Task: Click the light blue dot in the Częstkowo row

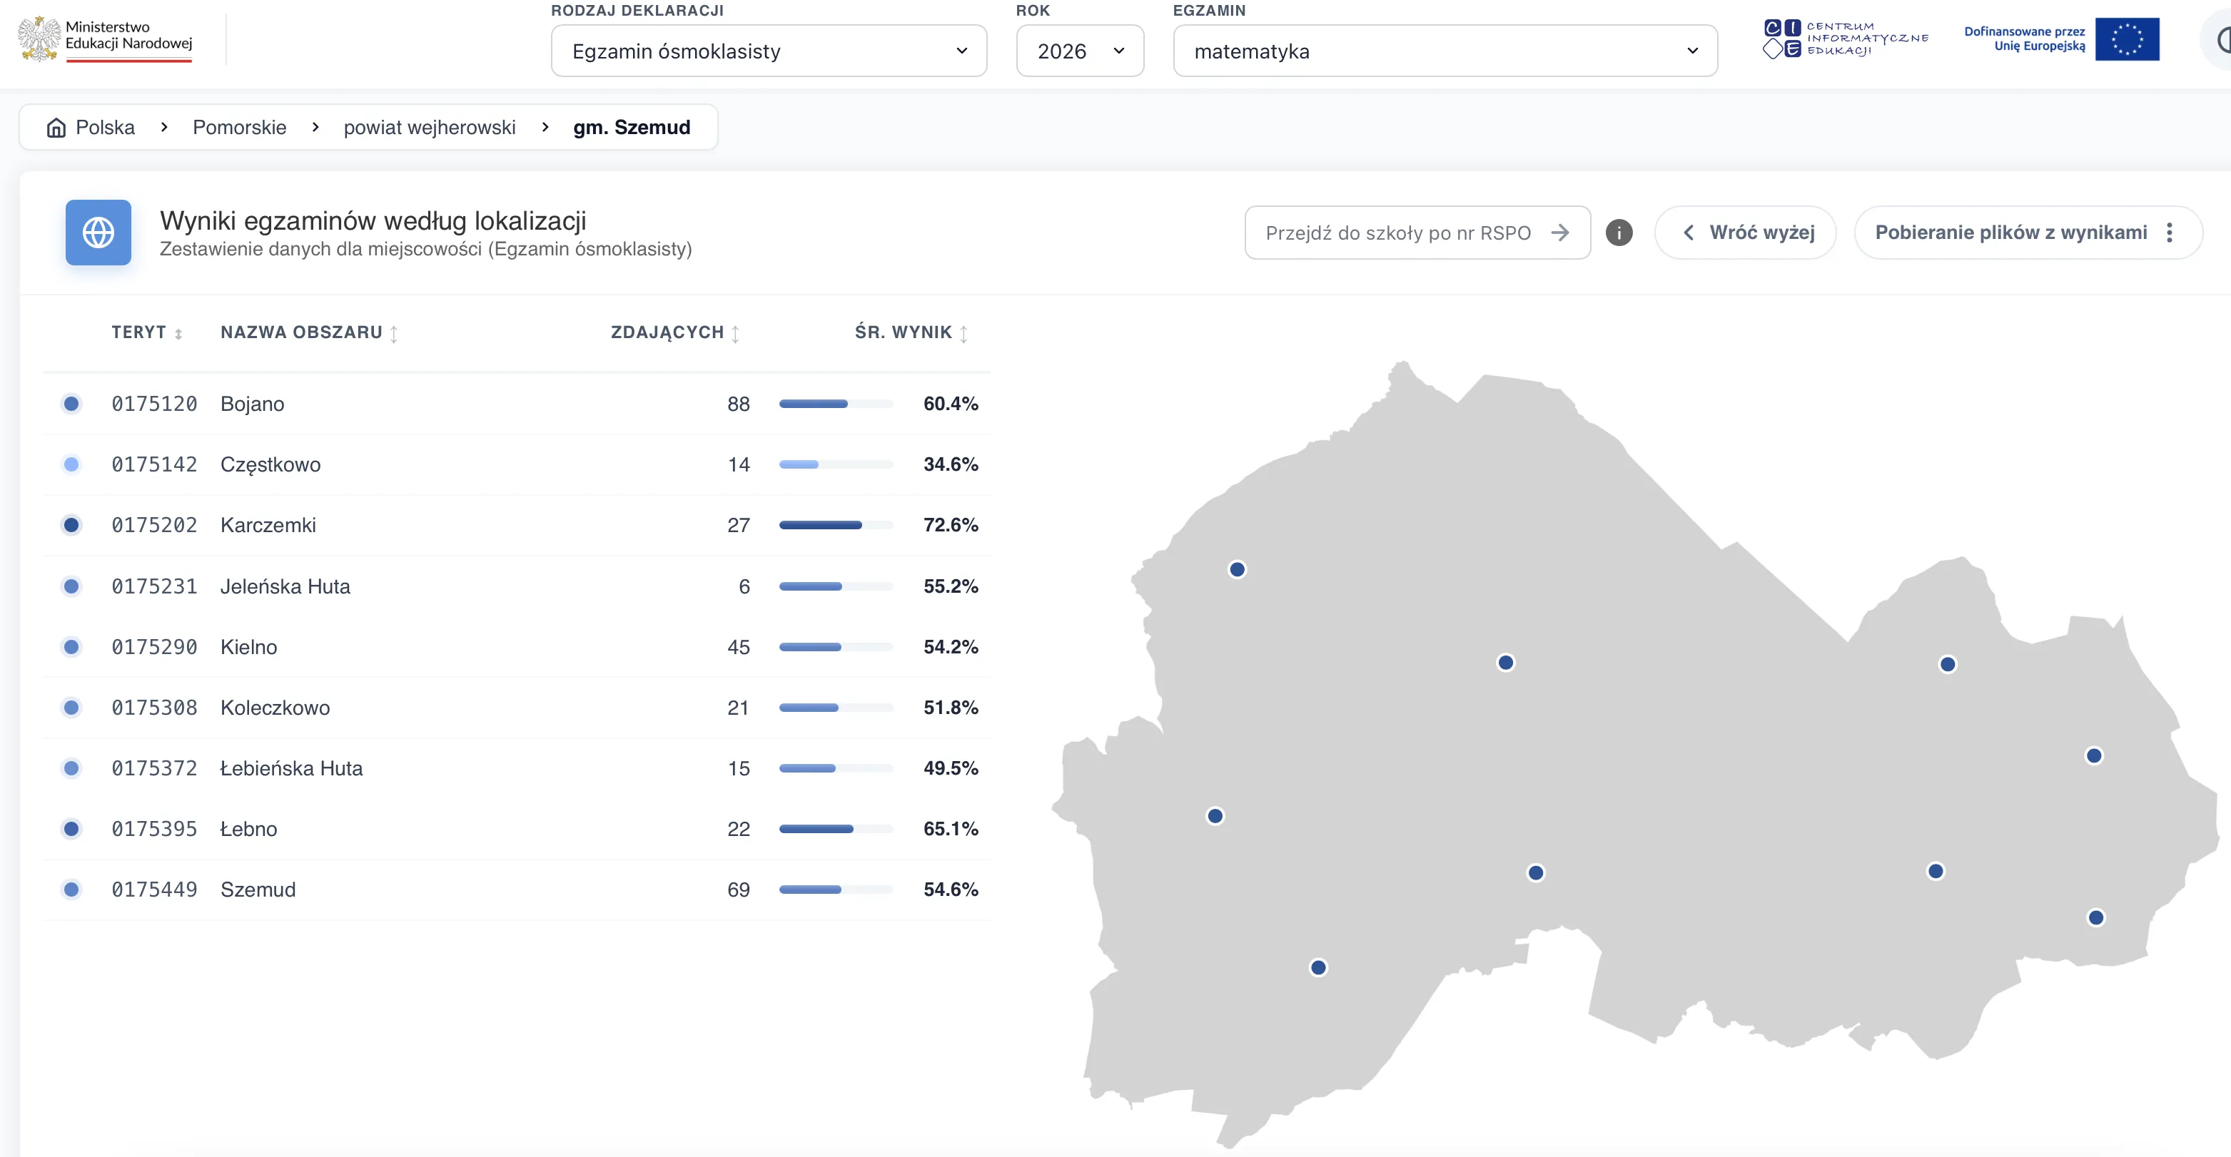Action: [72, 464]
